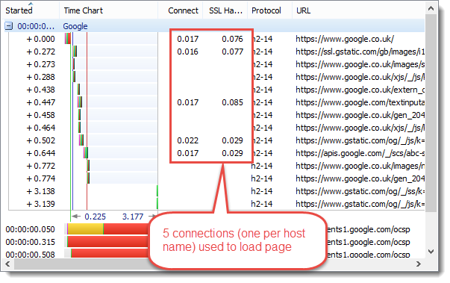This screenshot has height=283, width=450.
Task: Select the apis.google.com/_/scs URL row
Action: pos(360,153)
